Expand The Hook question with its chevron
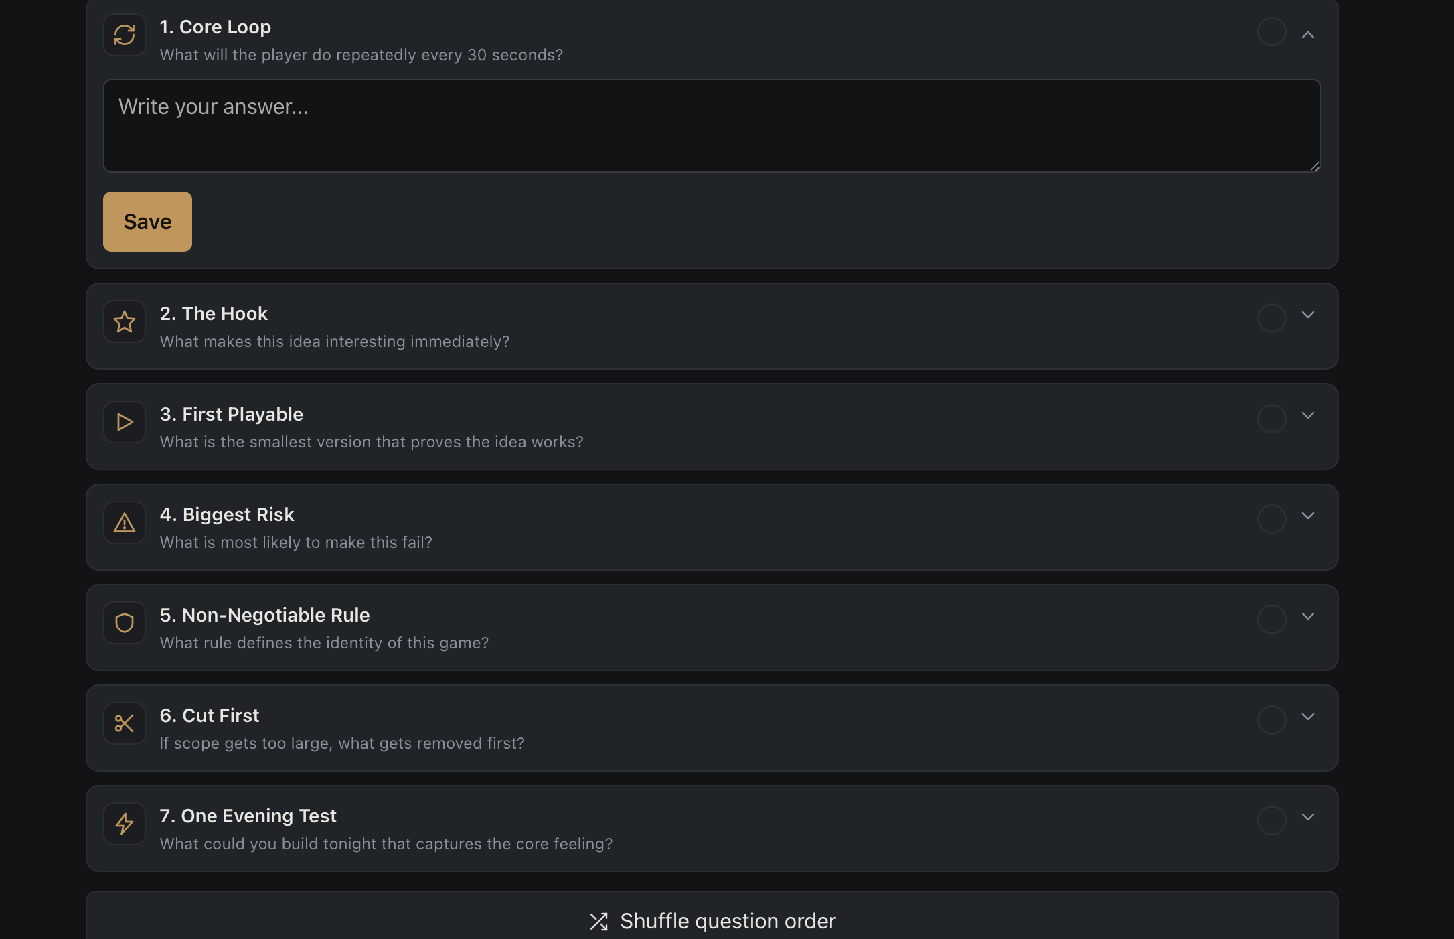 click(x=1308, y=315)
